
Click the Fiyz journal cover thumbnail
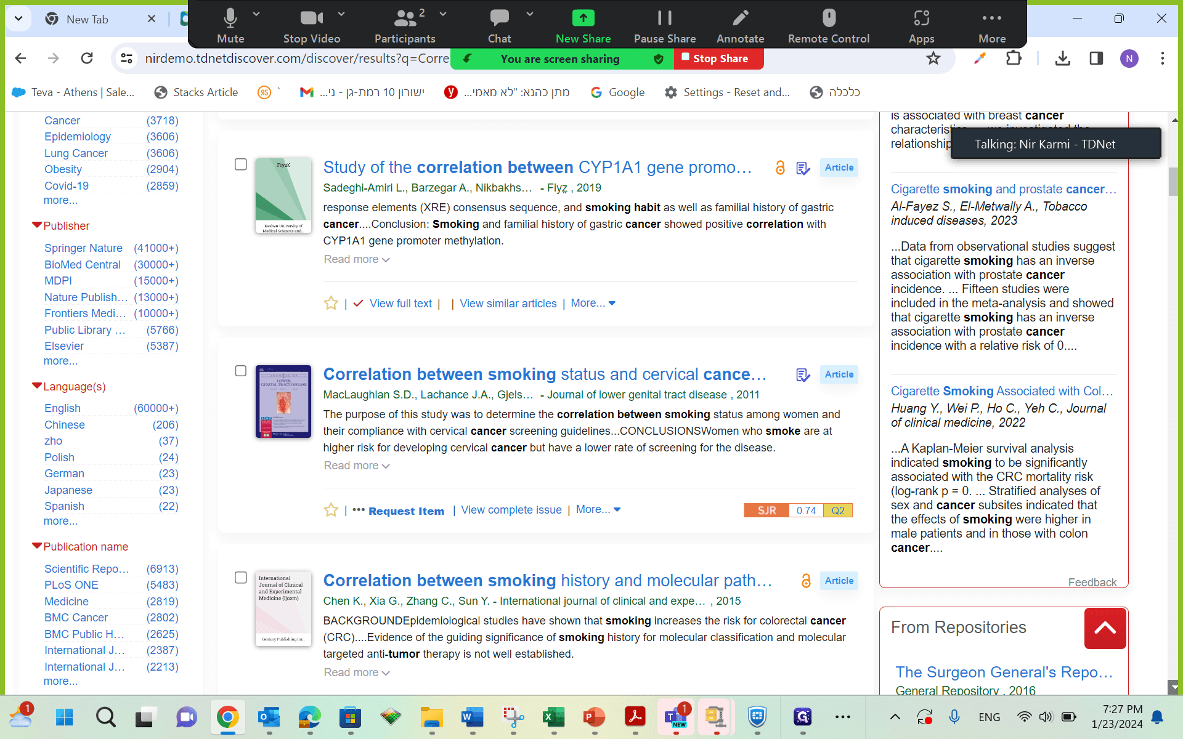coord(283,195)
